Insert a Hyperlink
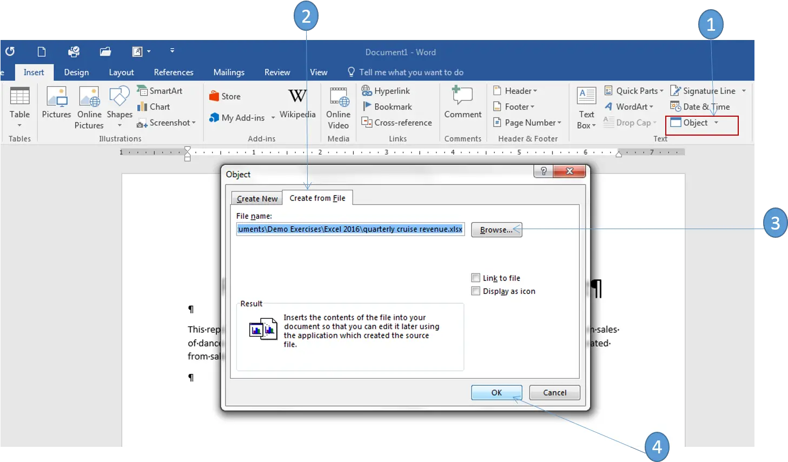788x462 pixels. coord(386,91)
